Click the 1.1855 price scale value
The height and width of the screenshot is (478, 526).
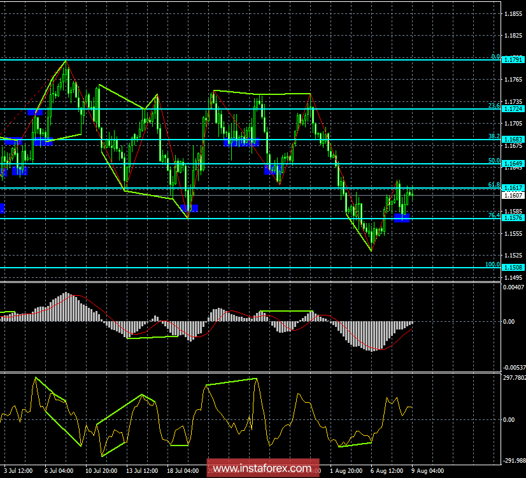pyautogui.click(x=513, y=14)
